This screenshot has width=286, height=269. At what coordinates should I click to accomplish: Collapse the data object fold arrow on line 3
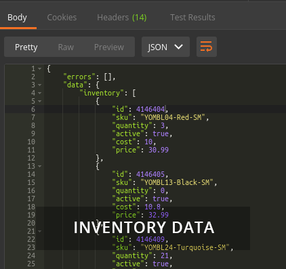pyautogui.click(x=40, y=85)
